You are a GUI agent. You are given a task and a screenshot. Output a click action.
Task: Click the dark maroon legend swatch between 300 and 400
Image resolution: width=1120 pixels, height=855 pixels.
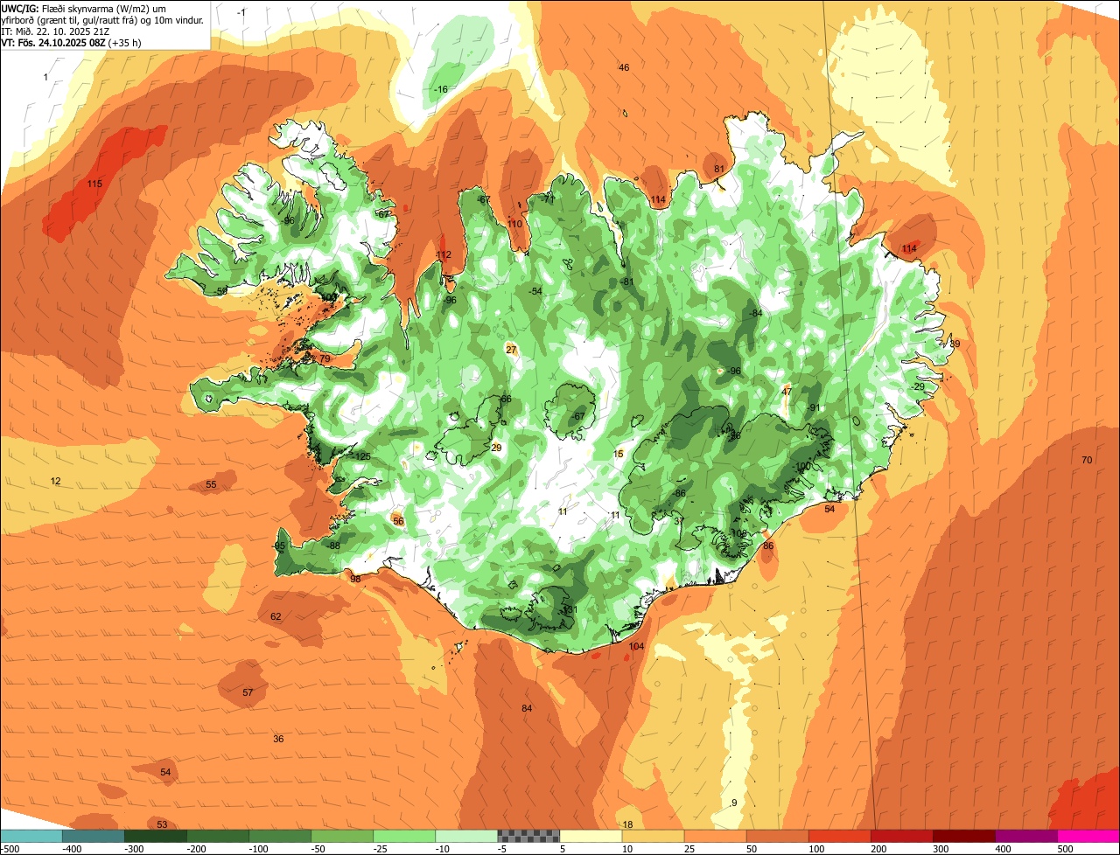964,836
